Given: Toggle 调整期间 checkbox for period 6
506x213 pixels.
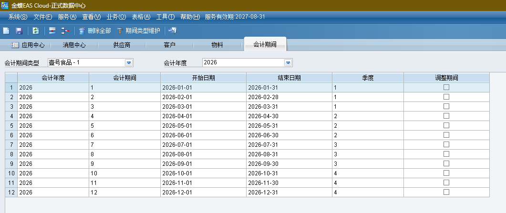Looking at the screenshot, I should coord(446,135).
